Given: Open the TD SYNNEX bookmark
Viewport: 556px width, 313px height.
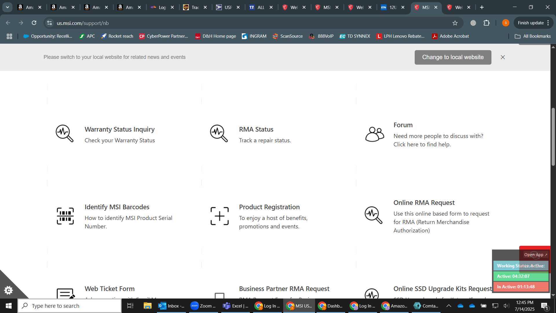Looking at the screenshot, I should click(355, 36).
